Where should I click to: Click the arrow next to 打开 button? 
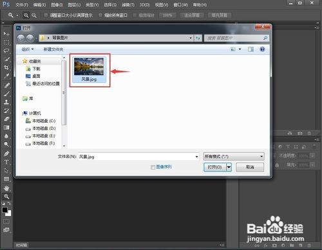[x=229, y=167]
